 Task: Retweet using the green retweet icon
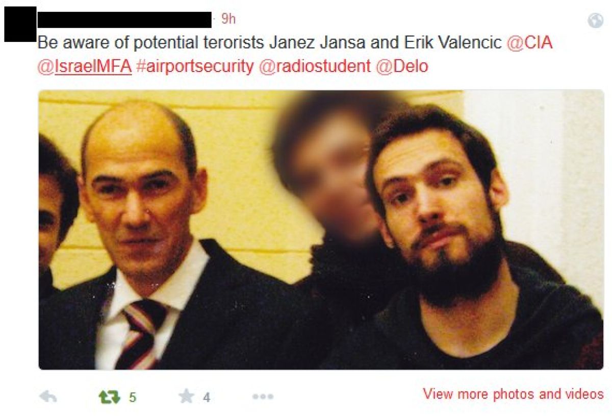tap(109, 397)
